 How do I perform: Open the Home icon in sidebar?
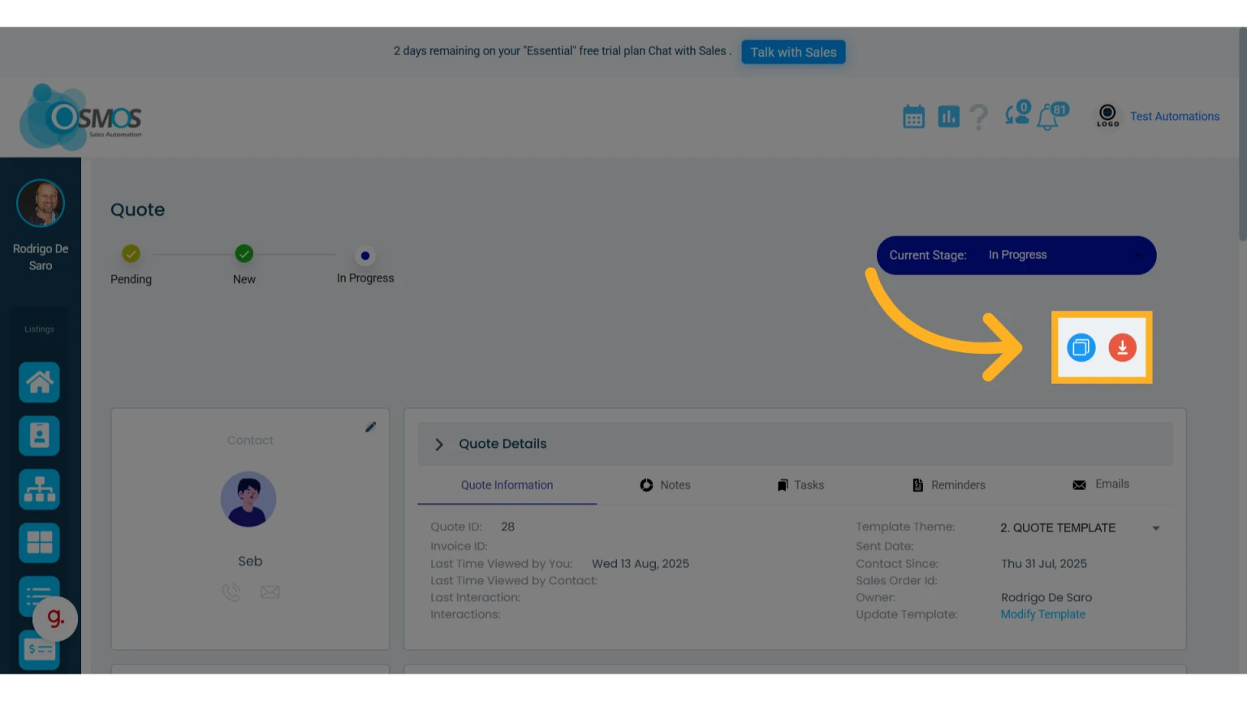tap(39, 382)
